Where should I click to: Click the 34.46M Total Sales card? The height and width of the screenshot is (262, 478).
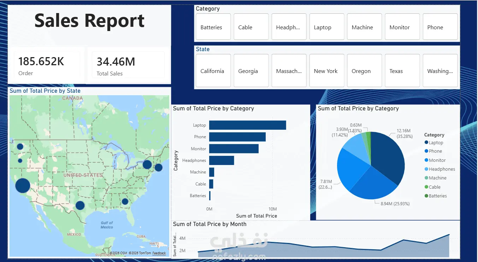tap(128, 65)
